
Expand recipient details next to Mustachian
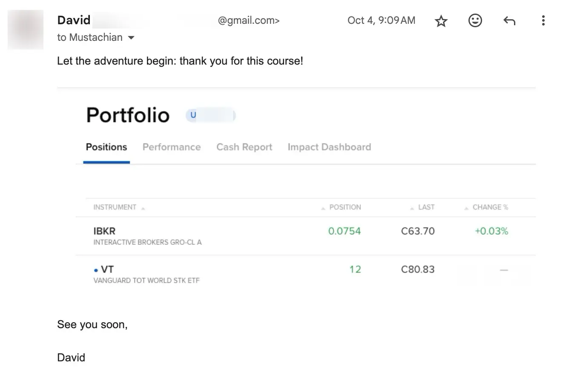pos(131,38)
